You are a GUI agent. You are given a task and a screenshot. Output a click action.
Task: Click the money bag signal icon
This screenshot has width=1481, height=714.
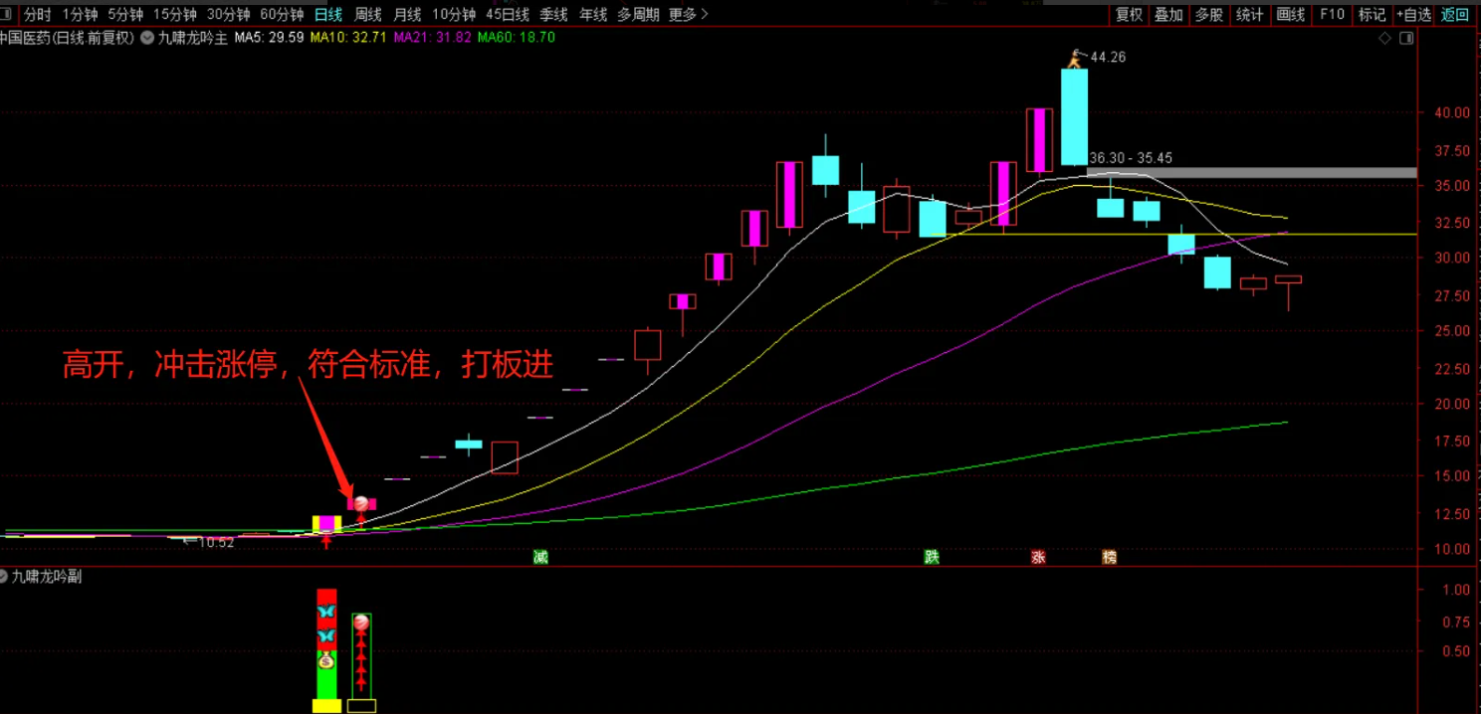pos(326,659)
